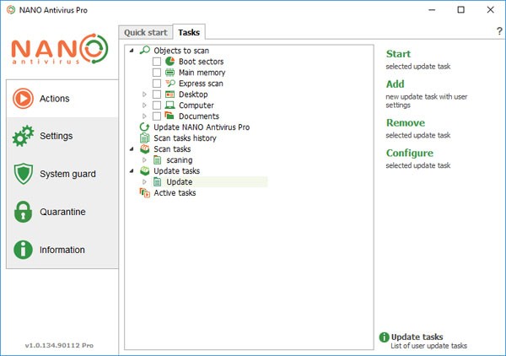Click the help question mark icon

(498, 31)
